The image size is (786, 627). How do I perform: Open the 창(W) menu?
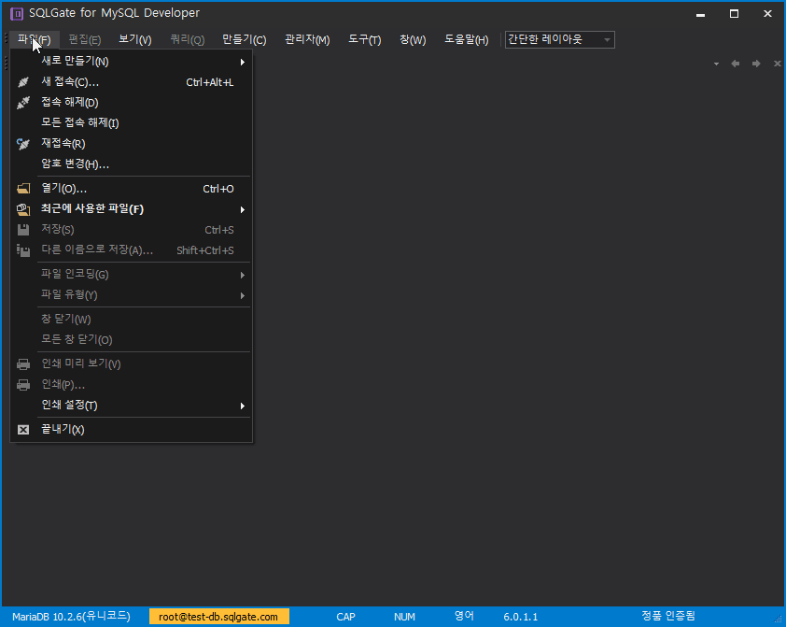pyautogui.click(x=413, y=39)
